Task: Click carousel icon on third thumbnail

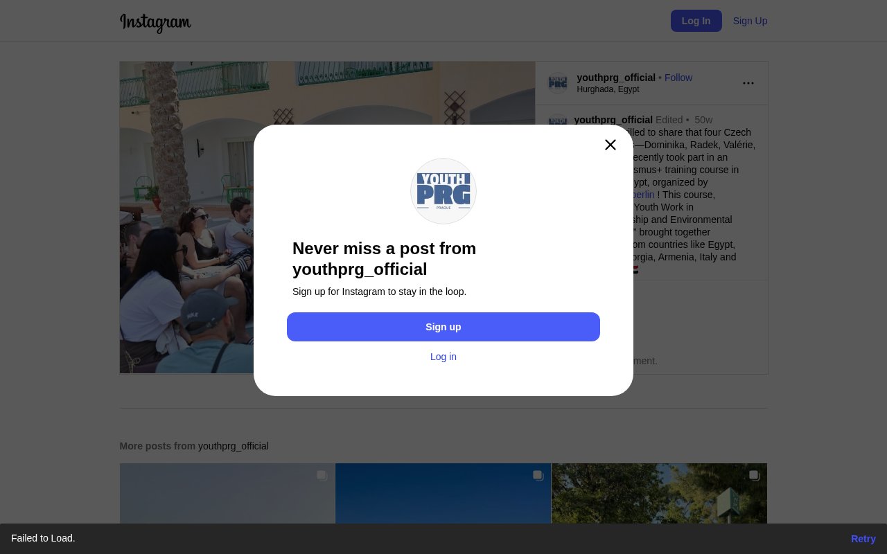Action: click(755, 475)
